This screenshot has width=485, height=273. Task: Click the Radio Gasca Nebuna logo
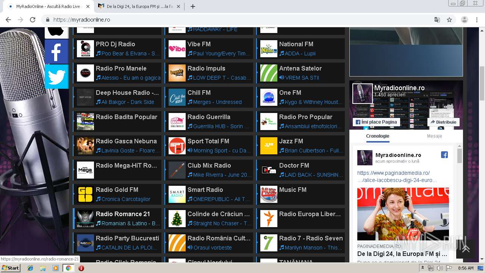(85, 146)
